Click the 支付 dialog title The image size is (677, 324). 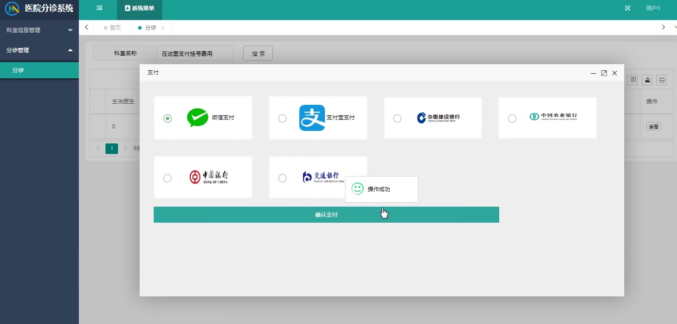[153, 73]
